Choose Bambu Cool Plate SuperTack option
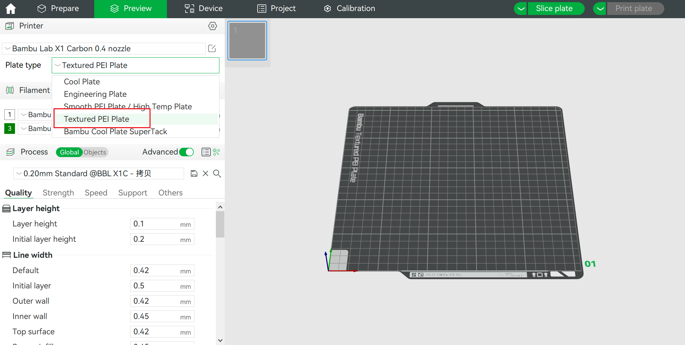Screen dimensions: 685x345 pyautogui.click(x=136, y=131)
